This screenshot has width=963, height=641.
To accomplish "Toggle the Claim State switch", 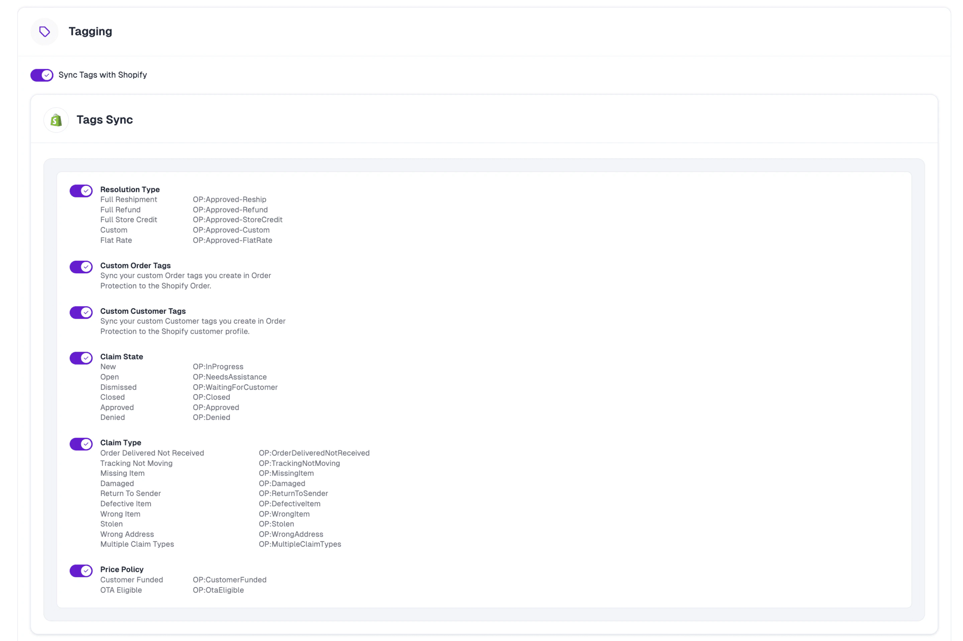I will point(81,358).
